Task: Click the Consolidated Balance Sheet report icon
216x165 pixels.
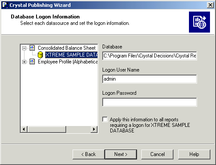Action: point(32,48)
